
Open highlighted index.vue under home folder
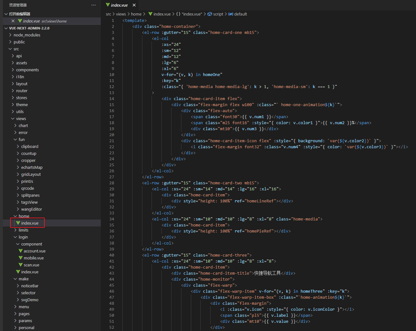pos(29,223)
